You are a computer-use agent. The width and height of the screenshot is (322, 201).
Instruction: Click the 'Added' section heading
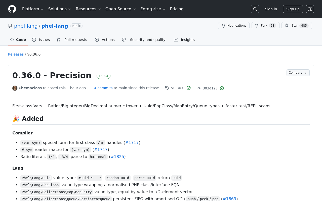point(28,119)
